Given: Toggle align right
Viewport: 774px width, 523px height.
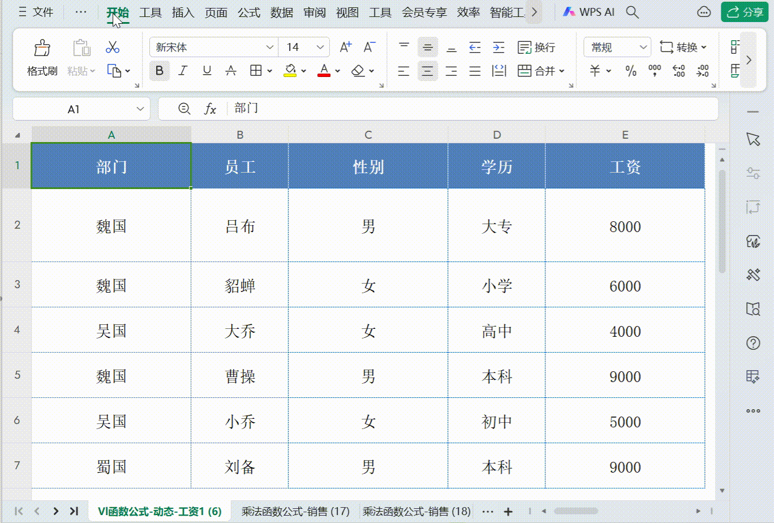Looking at the screenshot, I should click(451, 71).
